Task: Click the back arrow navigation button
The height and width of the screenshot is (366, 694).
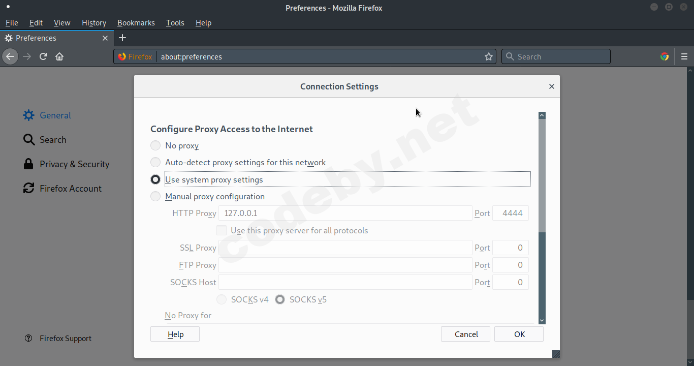Action: pos(10,56)
